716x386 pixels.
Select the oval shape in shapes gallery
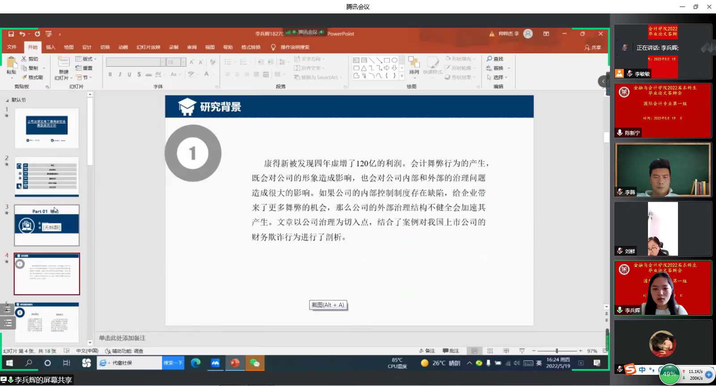coord(394,60)
